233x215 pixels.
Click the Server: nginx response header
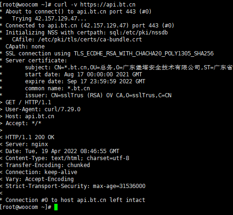27,144
